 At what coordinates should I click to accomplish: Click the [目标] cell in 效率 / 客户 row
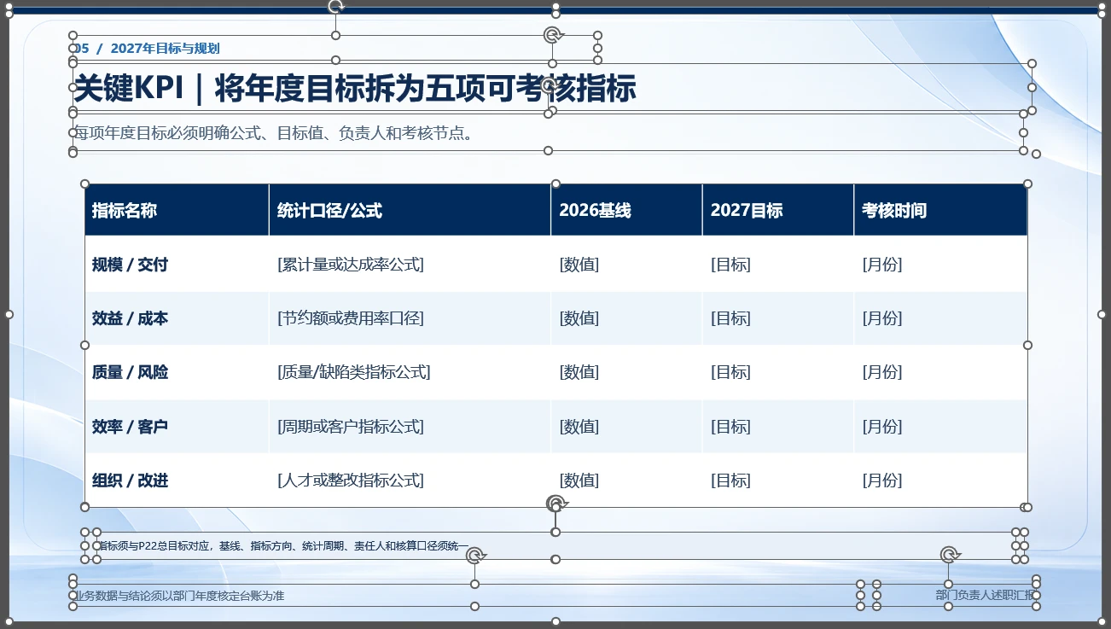pyautogui.click(x=778, y=426)
